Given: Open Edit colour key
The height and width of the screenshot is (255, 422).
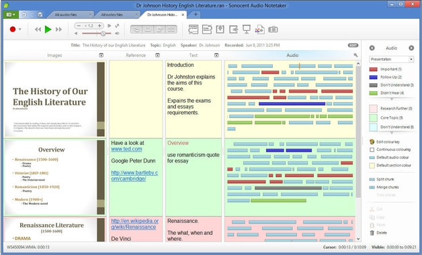Looking at the screenshot, I should [x=385, y=142].
